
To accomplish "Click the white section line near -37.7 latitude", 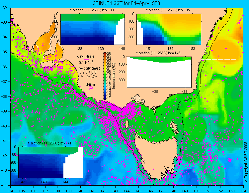I will click(64, 92).
